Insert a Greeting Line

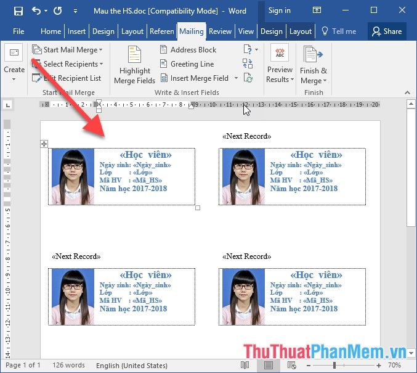187,64
